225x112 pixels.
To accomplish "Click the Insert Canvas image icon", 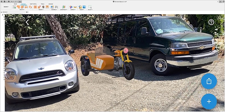I will pos(84,7).
